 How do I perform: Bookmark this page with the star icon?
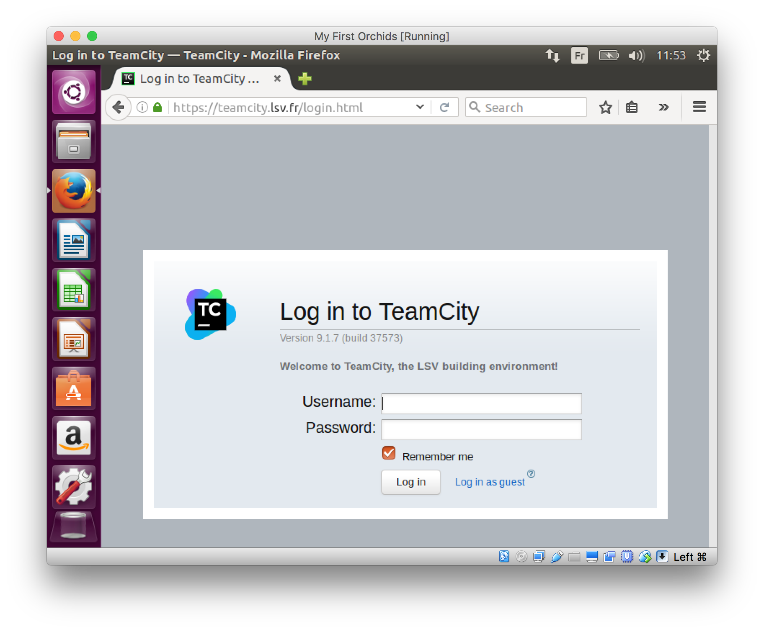605,108
